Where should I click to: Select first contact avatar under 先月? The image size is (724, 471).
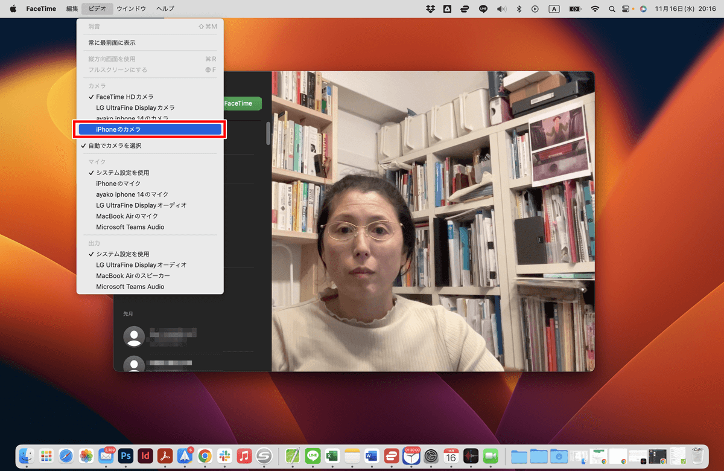click(134, 337)
